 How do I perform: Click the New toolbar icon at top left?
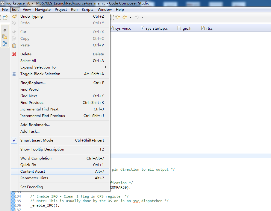[x=5, y=17]
